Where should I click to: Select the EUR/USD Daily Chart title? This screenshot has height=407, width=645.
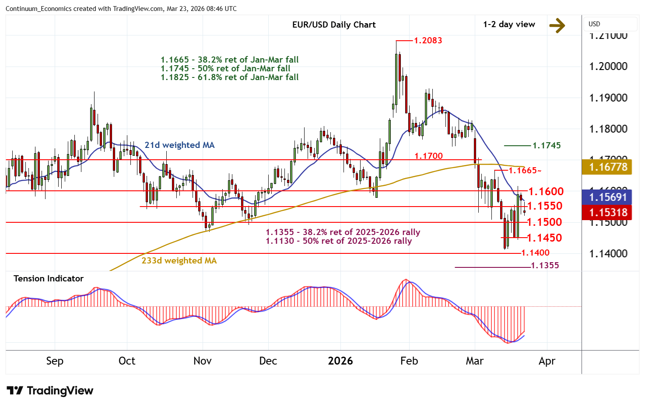[333, 25]
